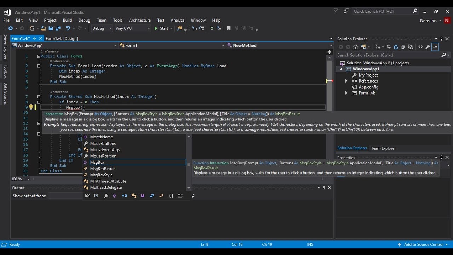This screenshot has height=255, width=453.
Task: Expand the Form1.vb node in Solution Explorer
Action: [346, 93]
